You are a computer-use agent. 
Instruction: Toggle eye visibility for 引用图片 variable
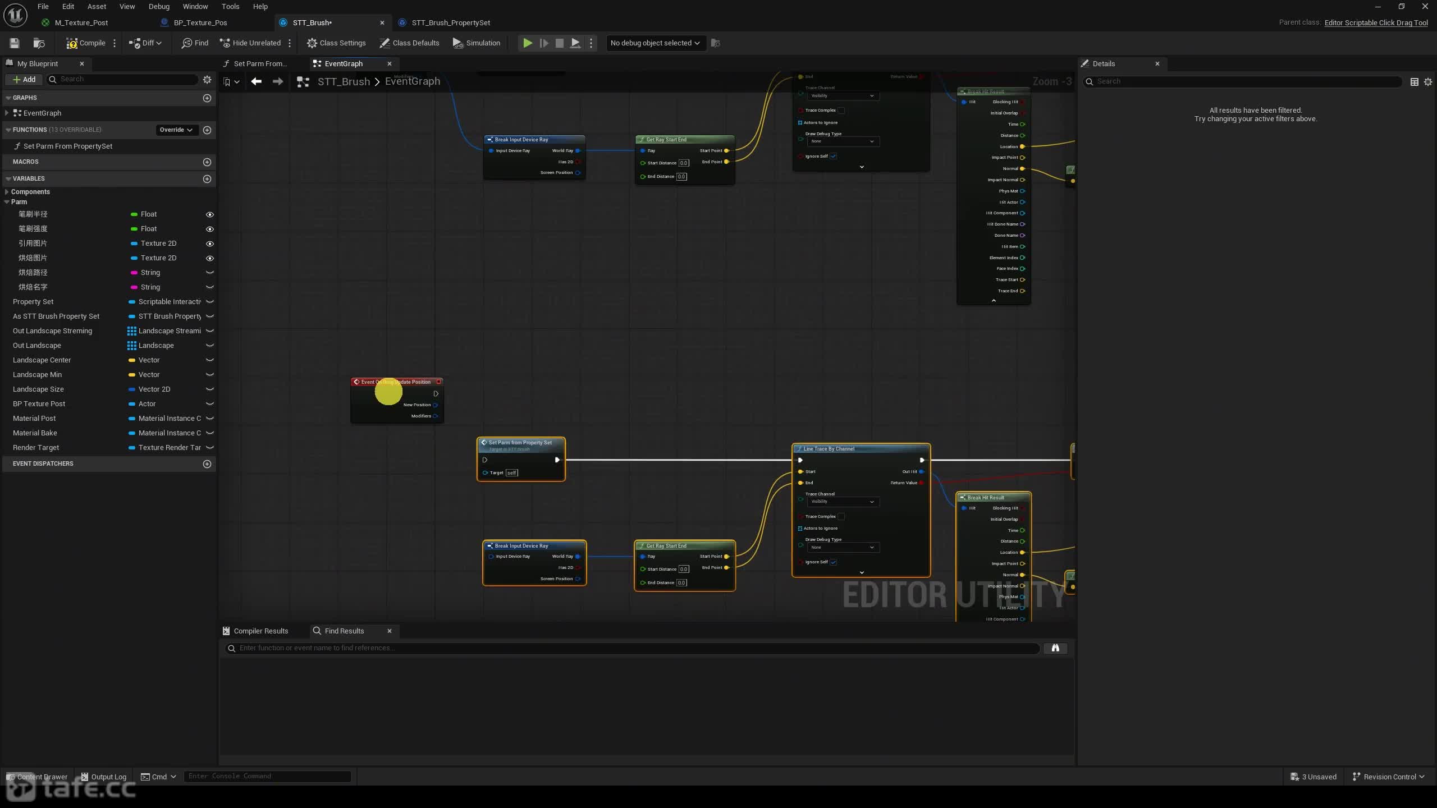210,244
